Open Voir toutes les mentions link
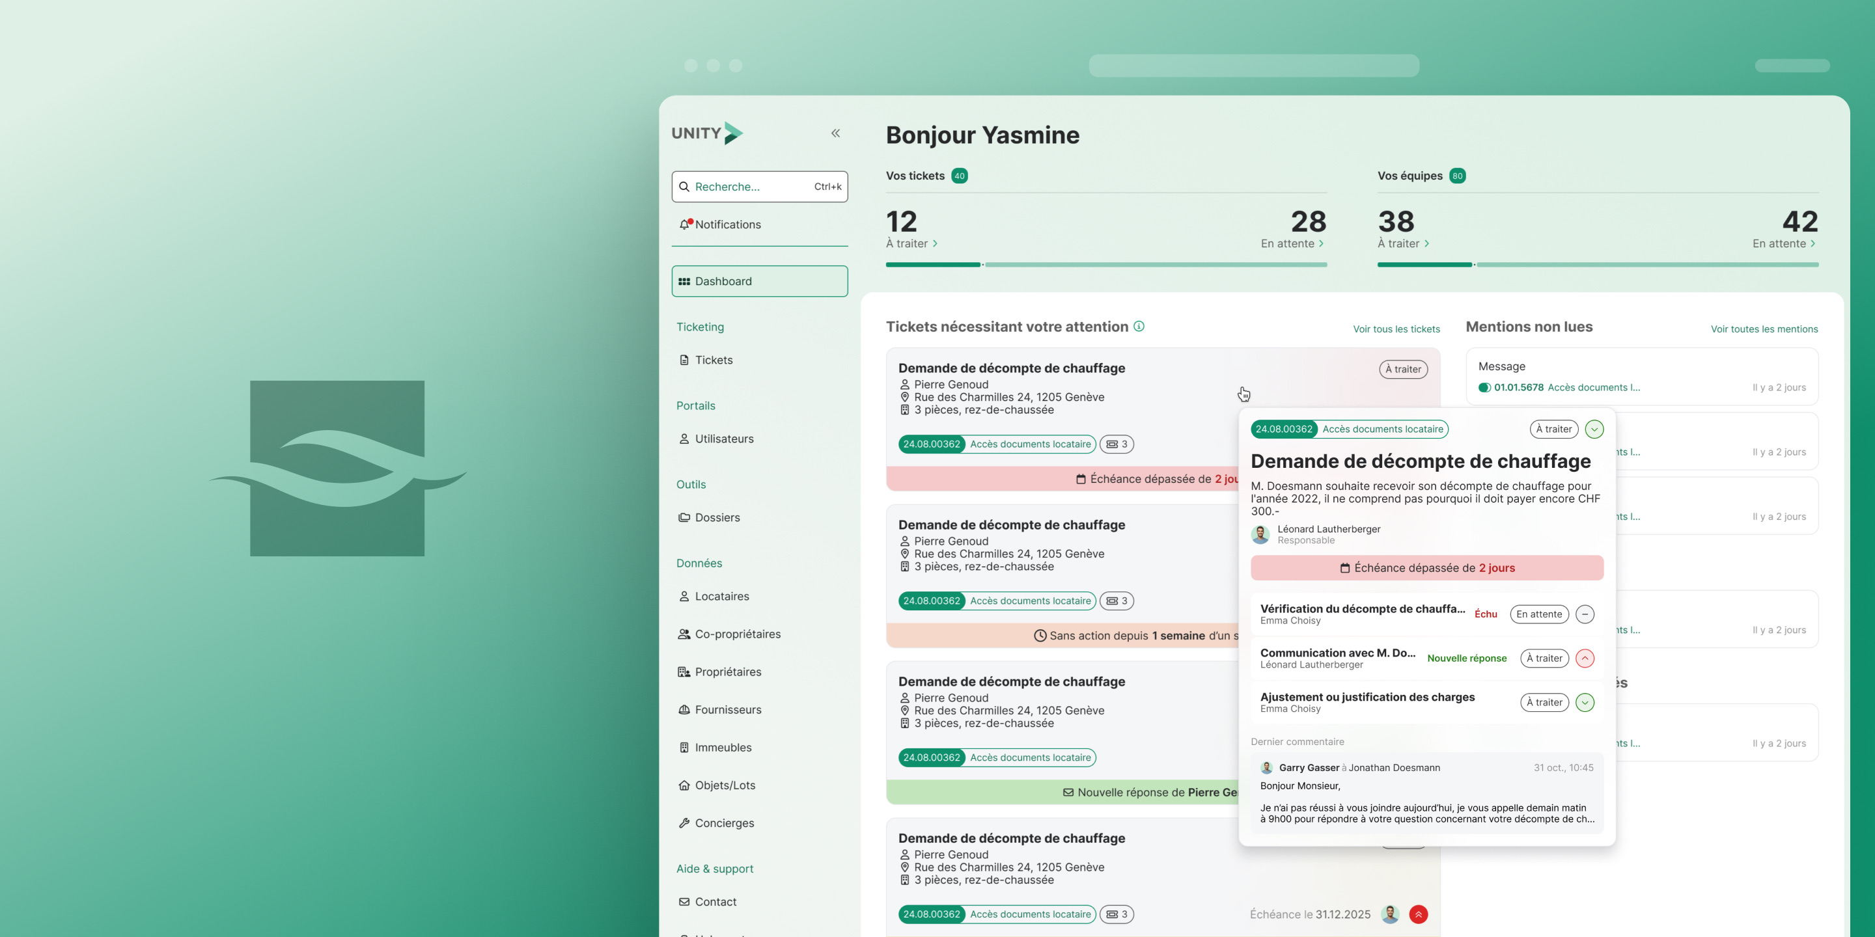The image size is (1875, 937). point(1764,329)
